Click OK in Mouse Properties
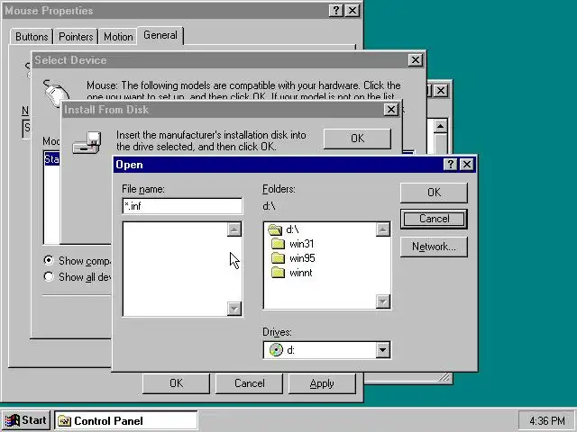 177,383
